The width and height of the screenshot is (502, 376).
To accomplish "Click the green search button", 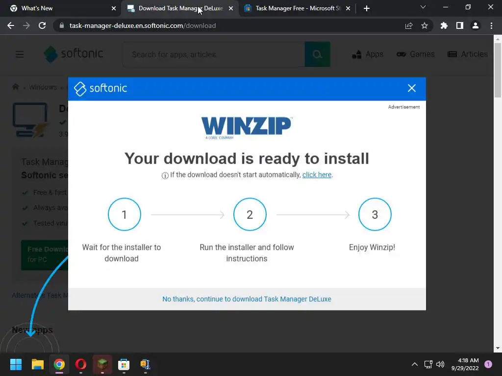I will tap(317, 54).
